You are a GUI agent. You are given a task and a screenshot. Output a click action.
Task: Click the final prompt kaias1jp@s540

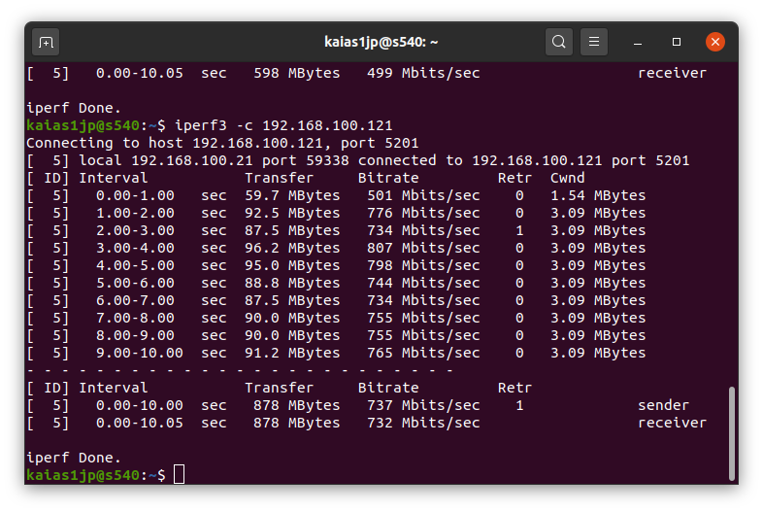[83, 475]
